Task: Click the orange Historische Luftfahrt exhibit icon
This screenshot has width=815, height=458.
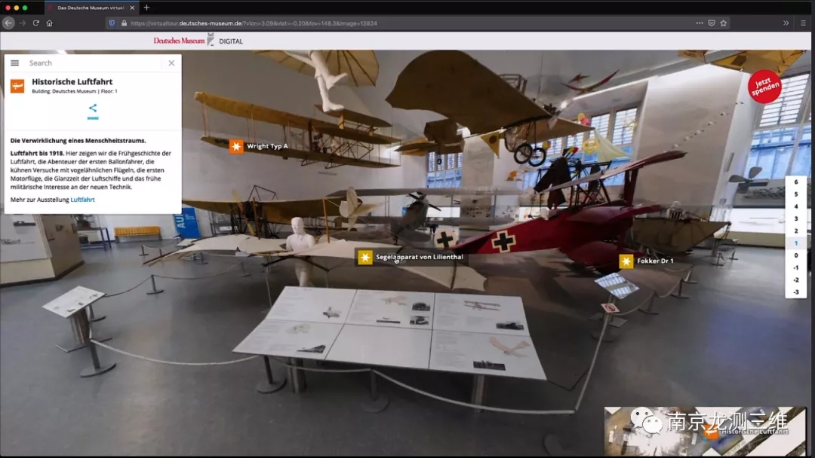Action: click(x=17, y=86)
